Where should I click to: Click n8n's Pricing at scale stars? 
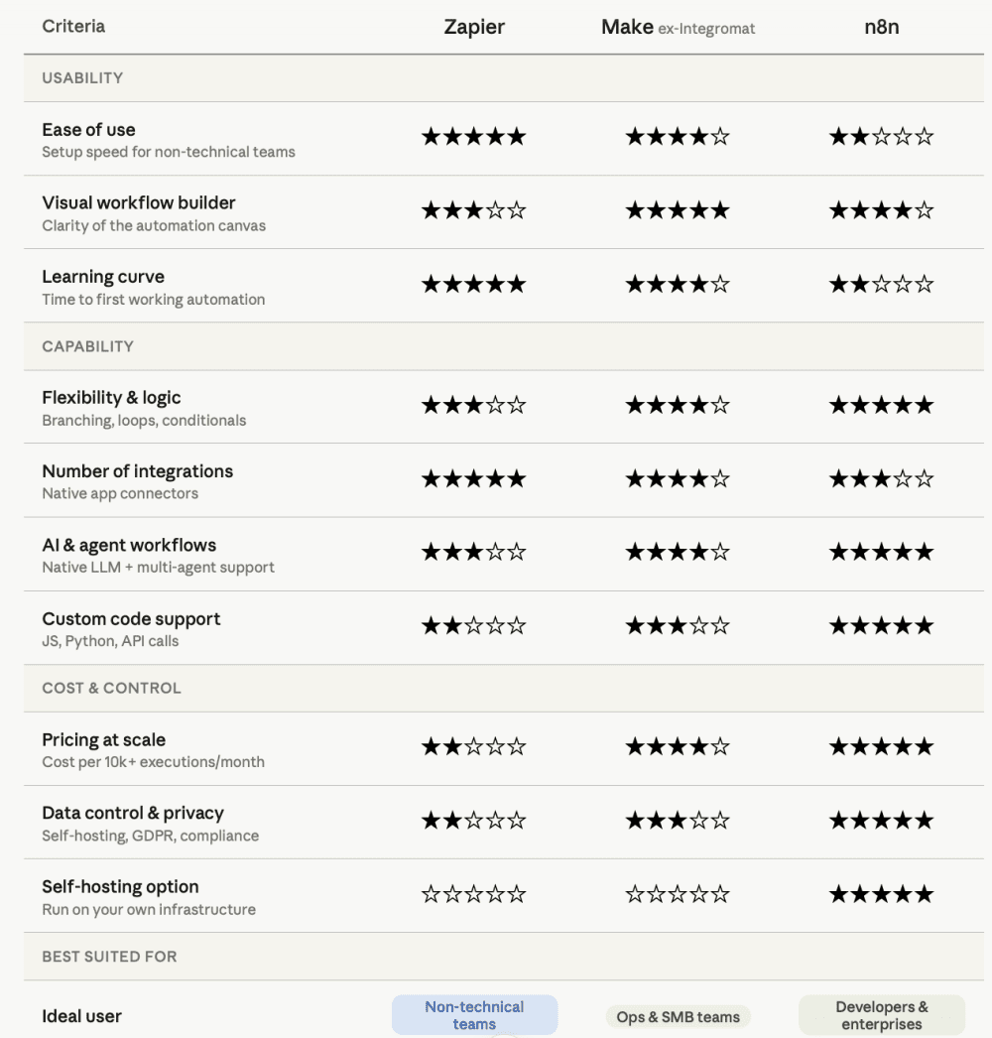[x=882, y=746]
